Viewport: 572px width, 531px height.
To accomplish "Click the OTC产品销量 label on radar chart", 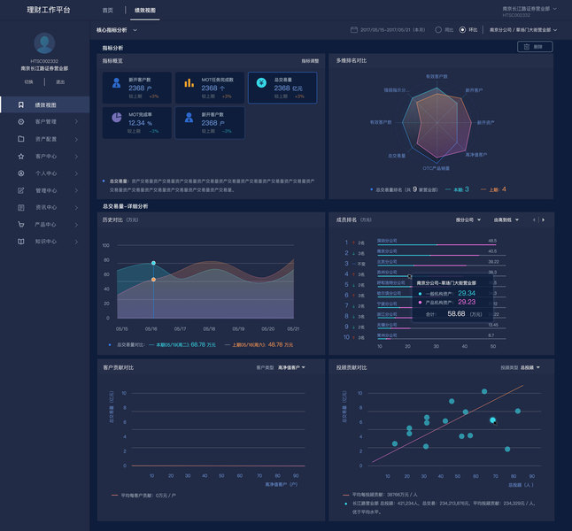I will point(436,168).
